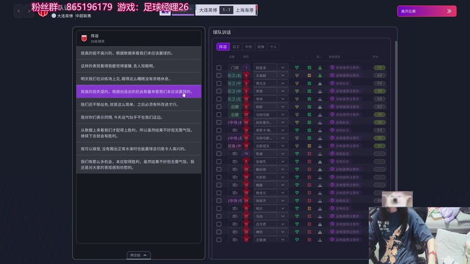Tick the checkbox for shirt number 26
The height and width of the screenshot is (264, 470).
(219, 177)
